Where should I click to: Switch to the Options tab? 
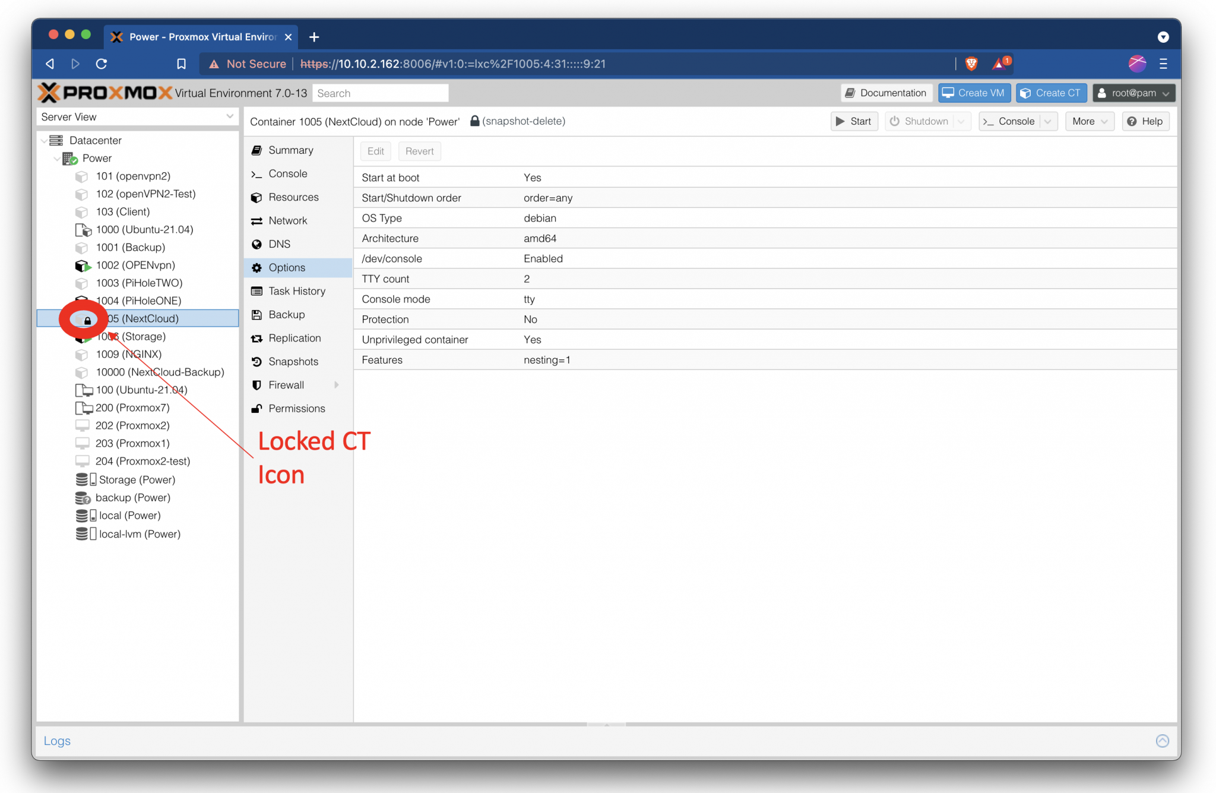[x=287, y=267]
